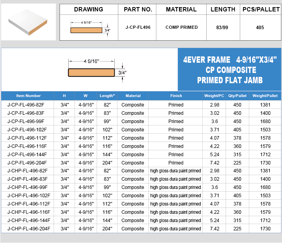Viewport: 282px width, 243px height.
Task: Select item J-CP-FL-496-102F
Action: click(x=27, y=130)
